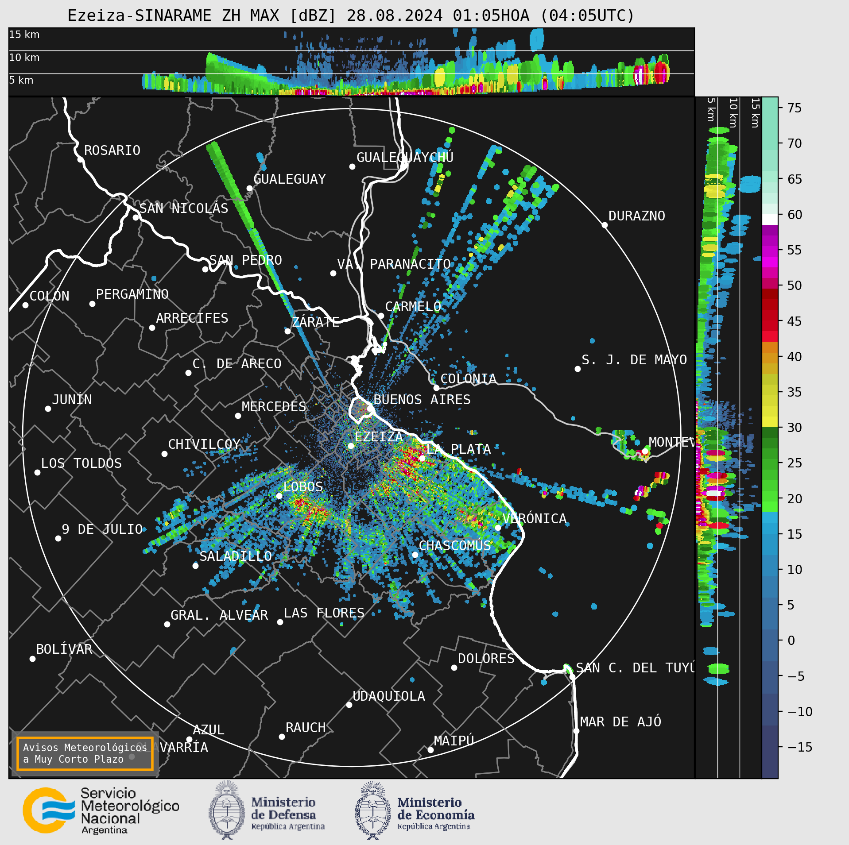Click the BUENOS AIRES city label

[x=422, y=400]
